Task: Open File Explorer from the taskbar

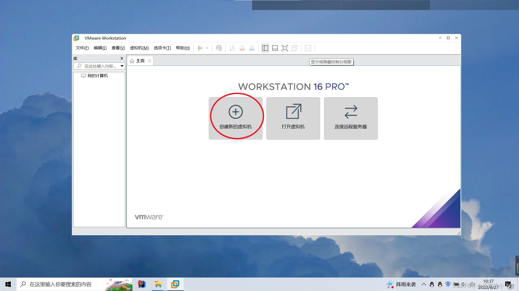Action: coord(158,284)
